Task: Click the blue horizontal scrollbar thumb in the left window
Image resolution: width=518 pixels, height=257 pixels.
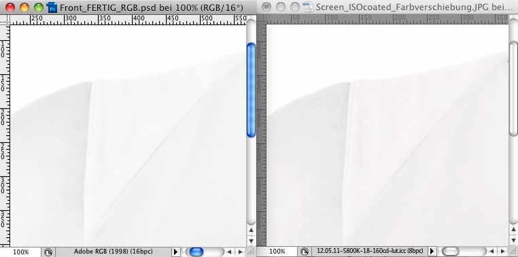Action: [196, 252]
